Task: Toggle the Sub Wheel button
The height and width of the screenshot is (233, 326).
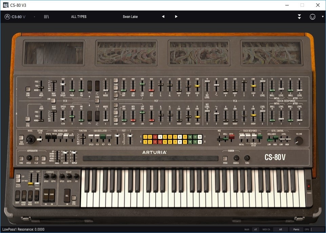Action: tap(21, 138)
